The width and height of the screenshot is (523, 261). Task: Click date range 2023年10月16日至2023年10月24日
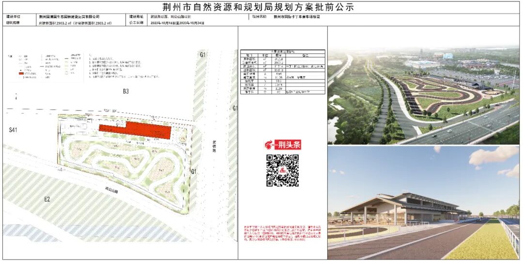pos(177,23)
